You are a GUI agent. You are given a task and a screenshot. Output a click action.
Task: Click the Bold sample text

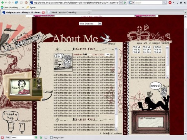click(85, 54)
